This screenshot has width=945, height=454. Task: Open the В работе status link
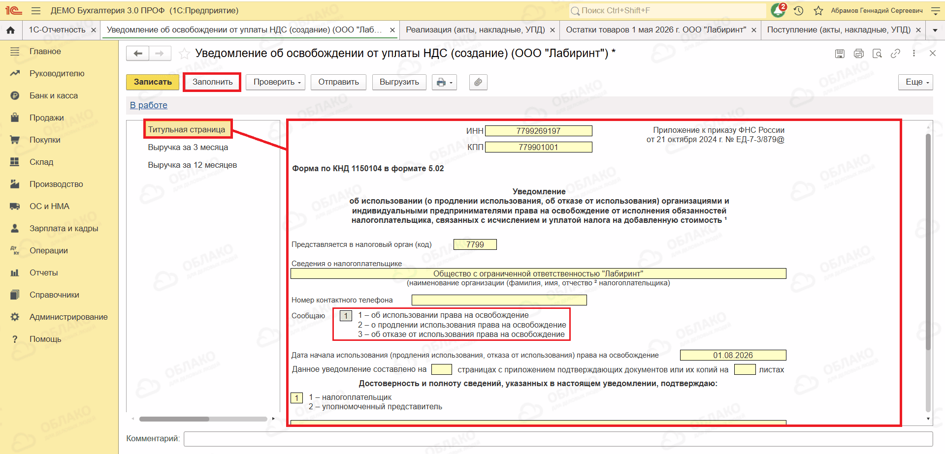(149, 105)
